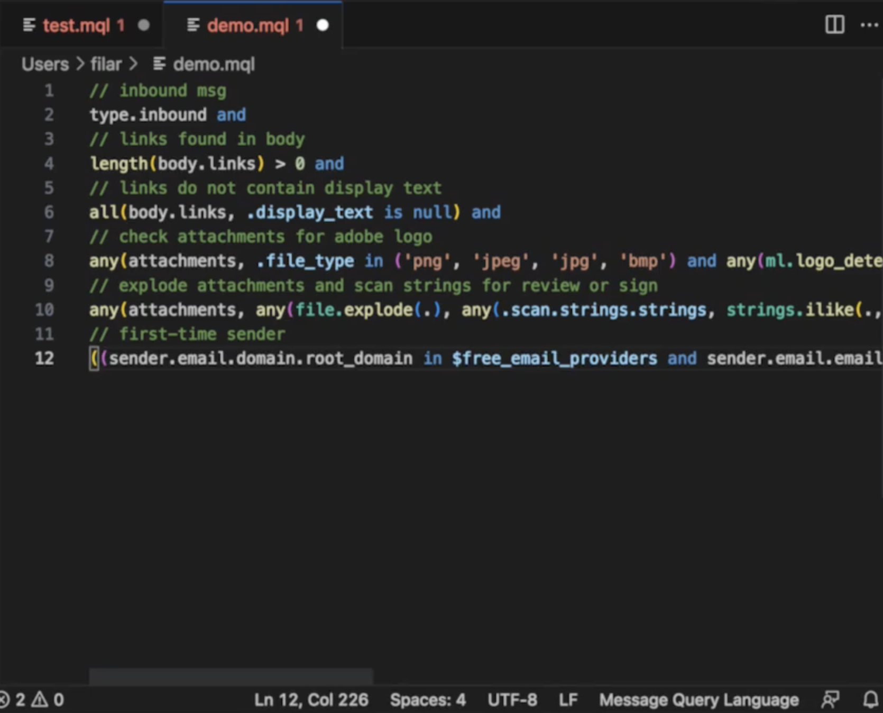Expand the breadcrumb chevron after Users
The width and height of the screenshot is (883, 713).
pyautogui.click(x=80, y=64)
